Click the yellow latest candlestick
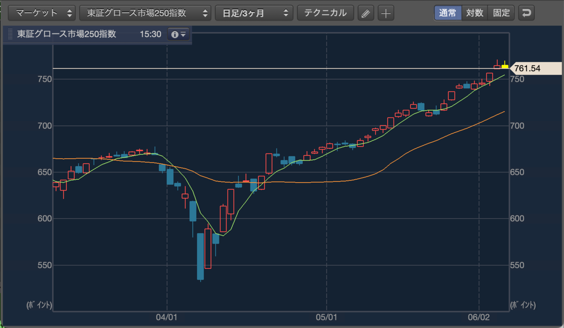 [x=504, y=66]
